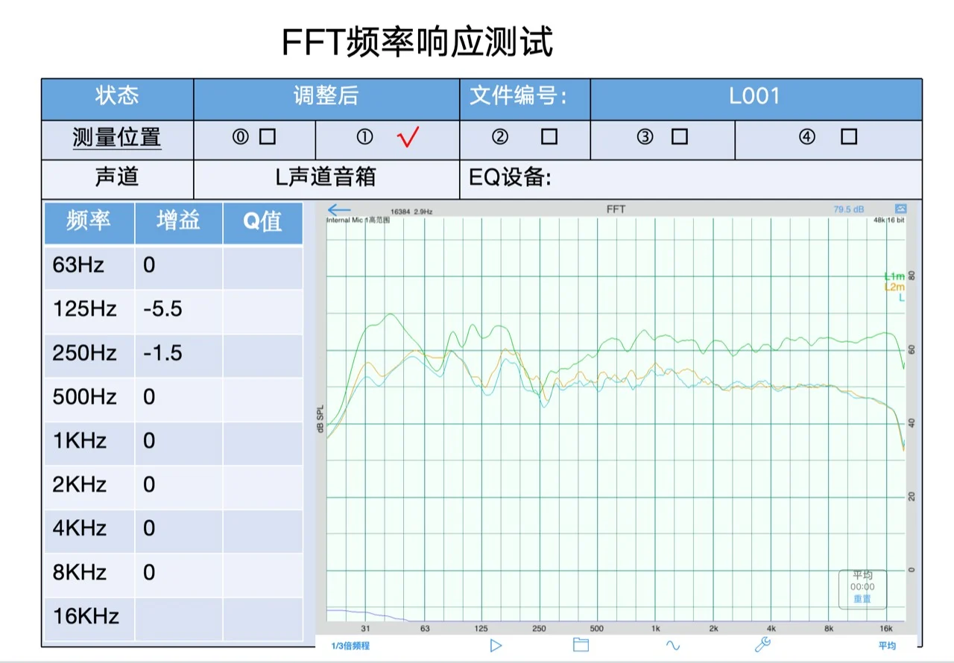Click the 31 frequency axis label
Screen dimensions: 954x663
point(366,629)
